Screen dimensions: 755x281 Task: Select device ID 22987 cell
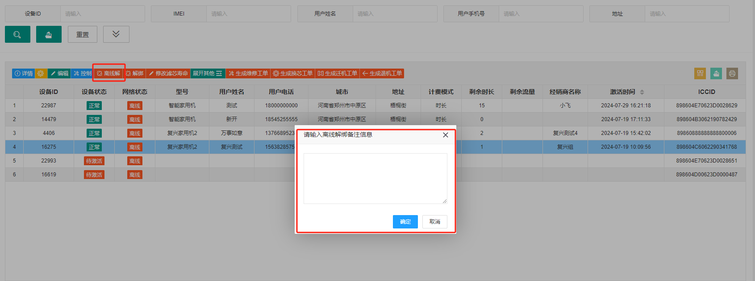click(x=49, y=106)
